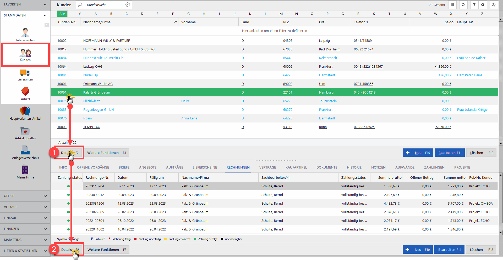The height and width of the screenshot is (260, 503).
Task: Filter customers by letter M
Action: click(281, 14)
